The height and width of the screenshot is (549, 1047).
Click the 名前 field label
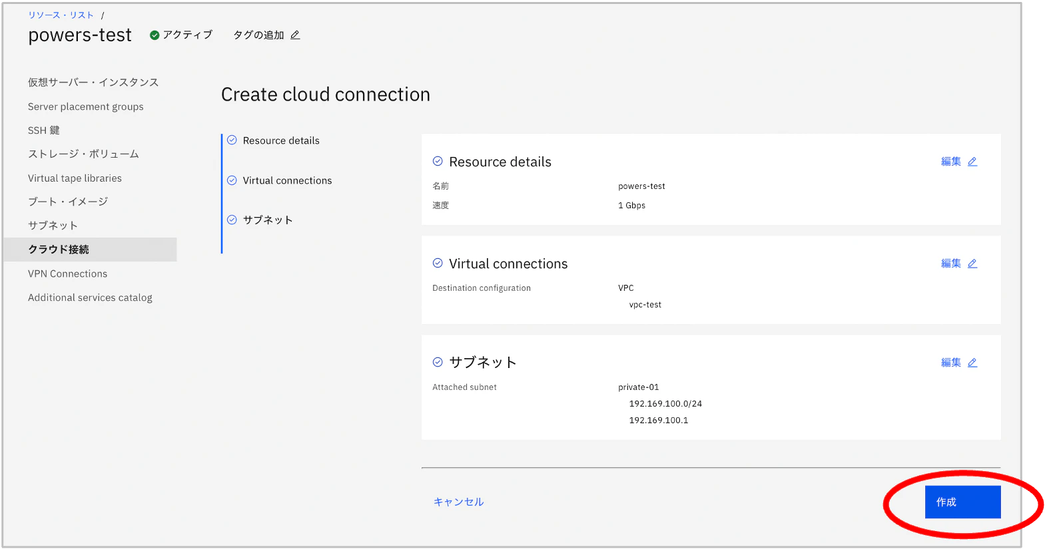tap(440, 186)
